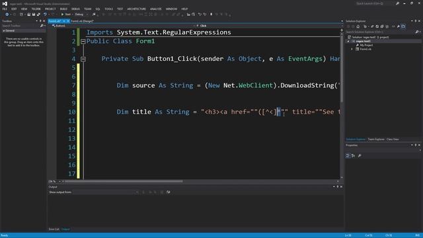Expand the Form1.vb node in Solution Explorer

[352, 49]
